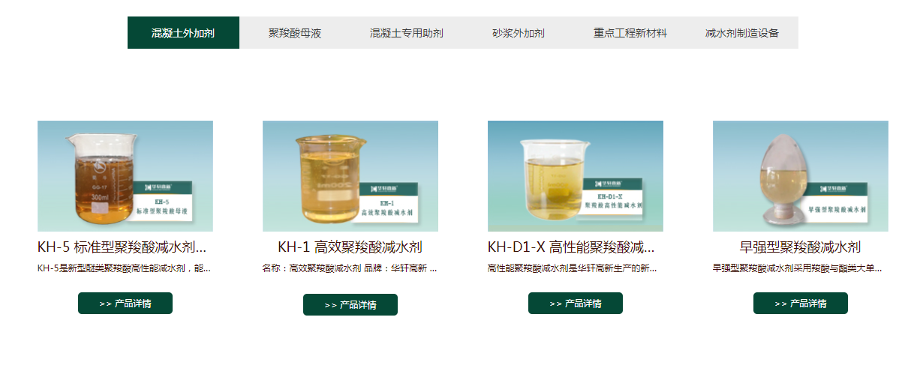The width and height of the screenshot is (902, 392).
Task: View 产品详情 for KH-D1-X product
Action: pyautogui.click(x=576, y=304)
